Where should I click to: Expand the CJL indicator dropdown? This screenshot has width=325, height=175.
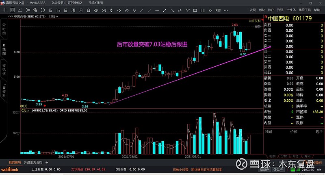tap(25, 111)
